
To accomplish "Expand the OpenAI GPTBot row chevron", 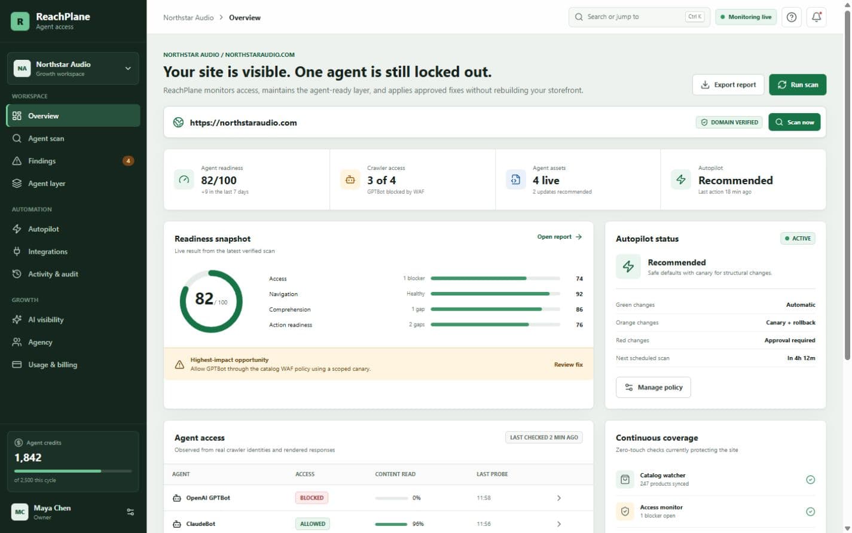I will [x=559, y=498].
